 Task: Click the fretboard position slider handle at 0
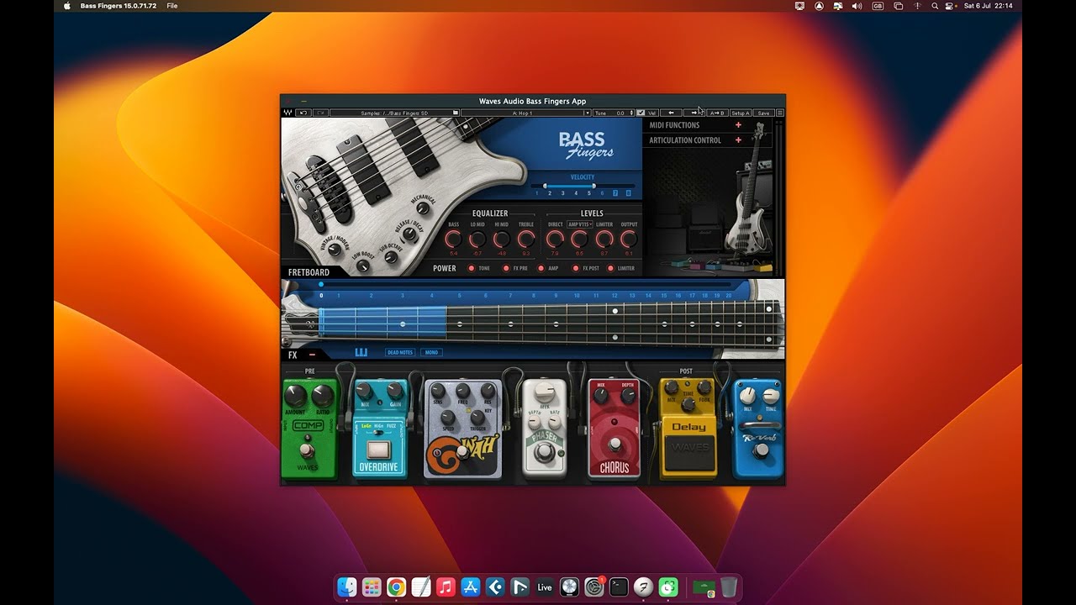pyautogui.click(x=321, y=284)
